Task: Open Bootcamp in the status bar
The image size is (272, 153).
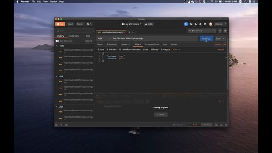Action: click(179, 125)
